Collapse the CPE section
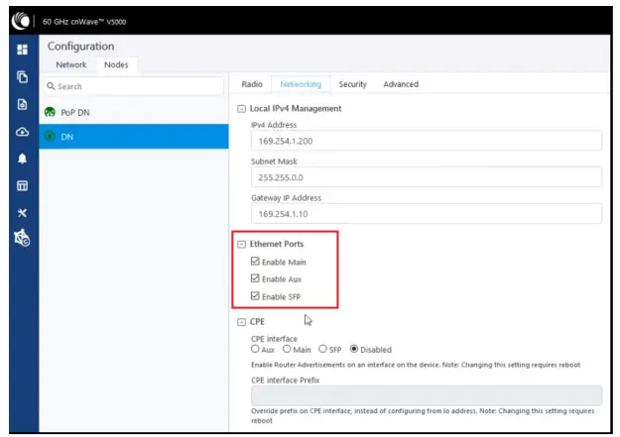The width and height of the screenshot is (620, 437). pyautogui.click(x=242, y=322)
